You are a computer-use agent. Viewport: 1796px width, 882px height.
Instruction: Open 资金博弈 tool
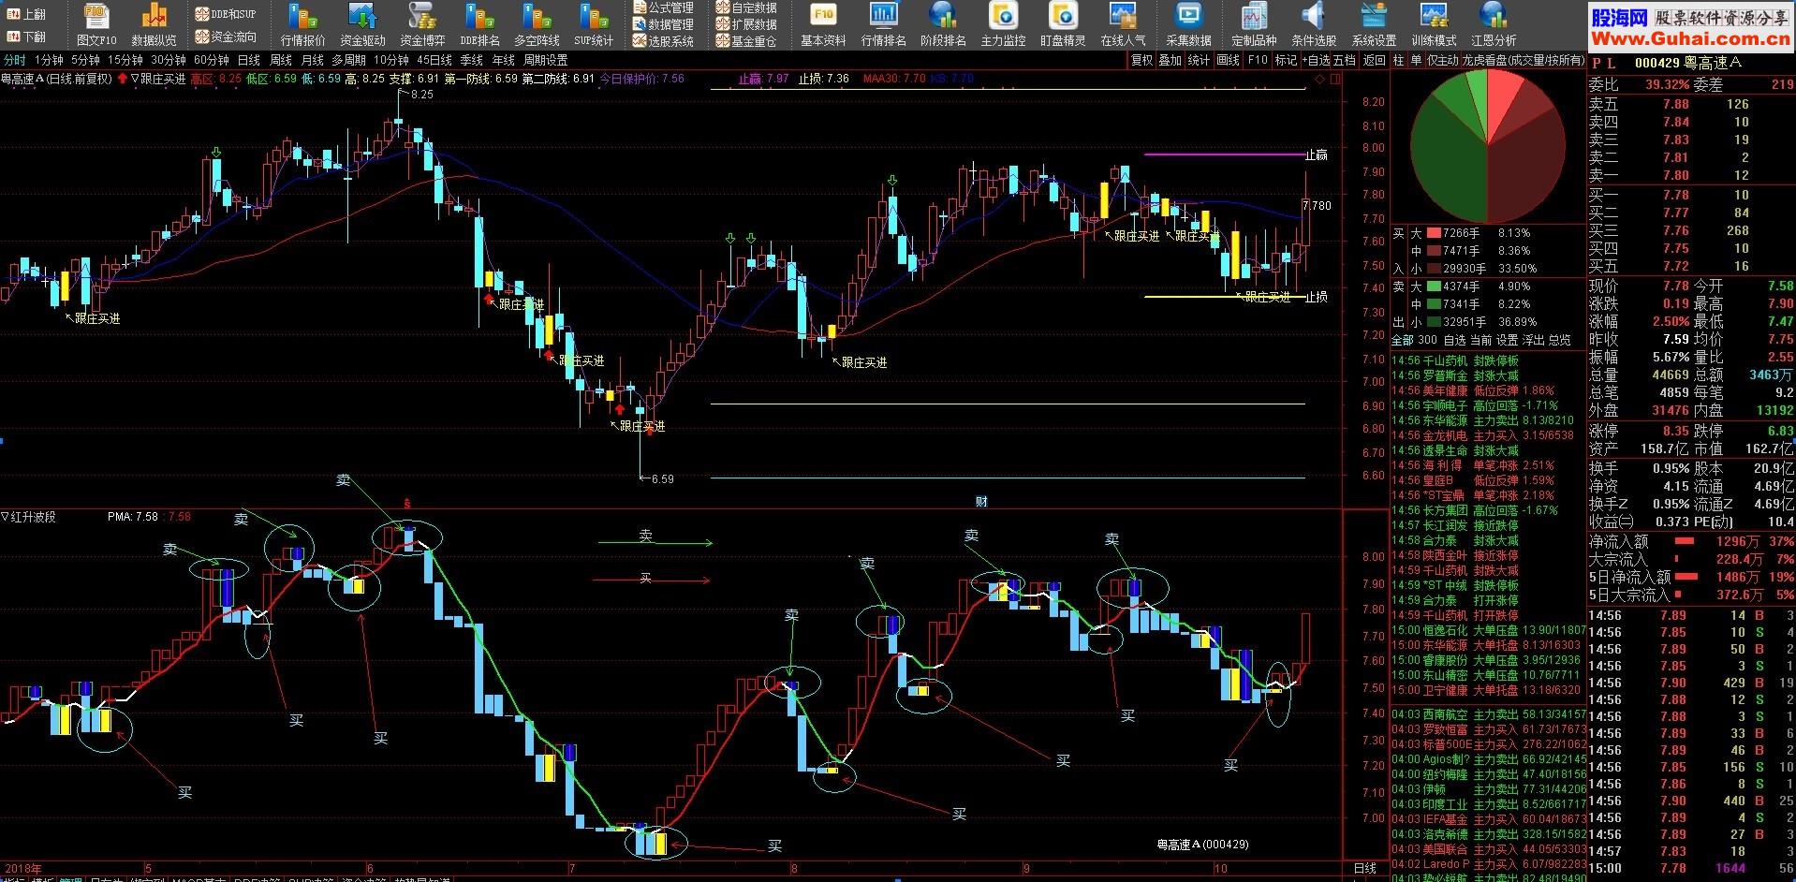coord(422,24)
